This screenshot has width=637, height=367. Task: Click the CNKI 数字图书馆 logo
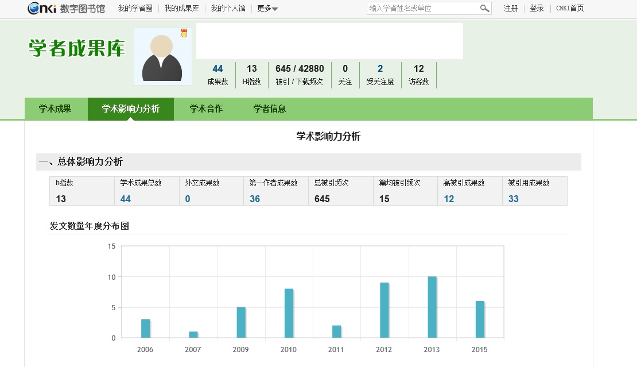point(67,8)
